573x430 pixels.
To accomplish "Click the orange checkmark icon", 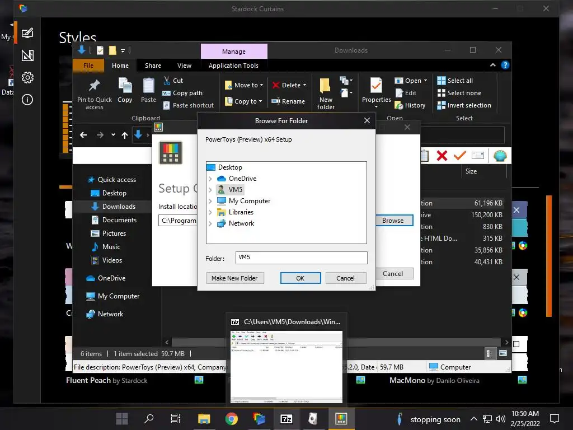I will click(460, 156).
